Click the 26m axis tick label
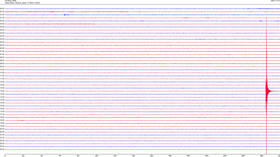The image size is (280, 157). [x=243, y=156]
